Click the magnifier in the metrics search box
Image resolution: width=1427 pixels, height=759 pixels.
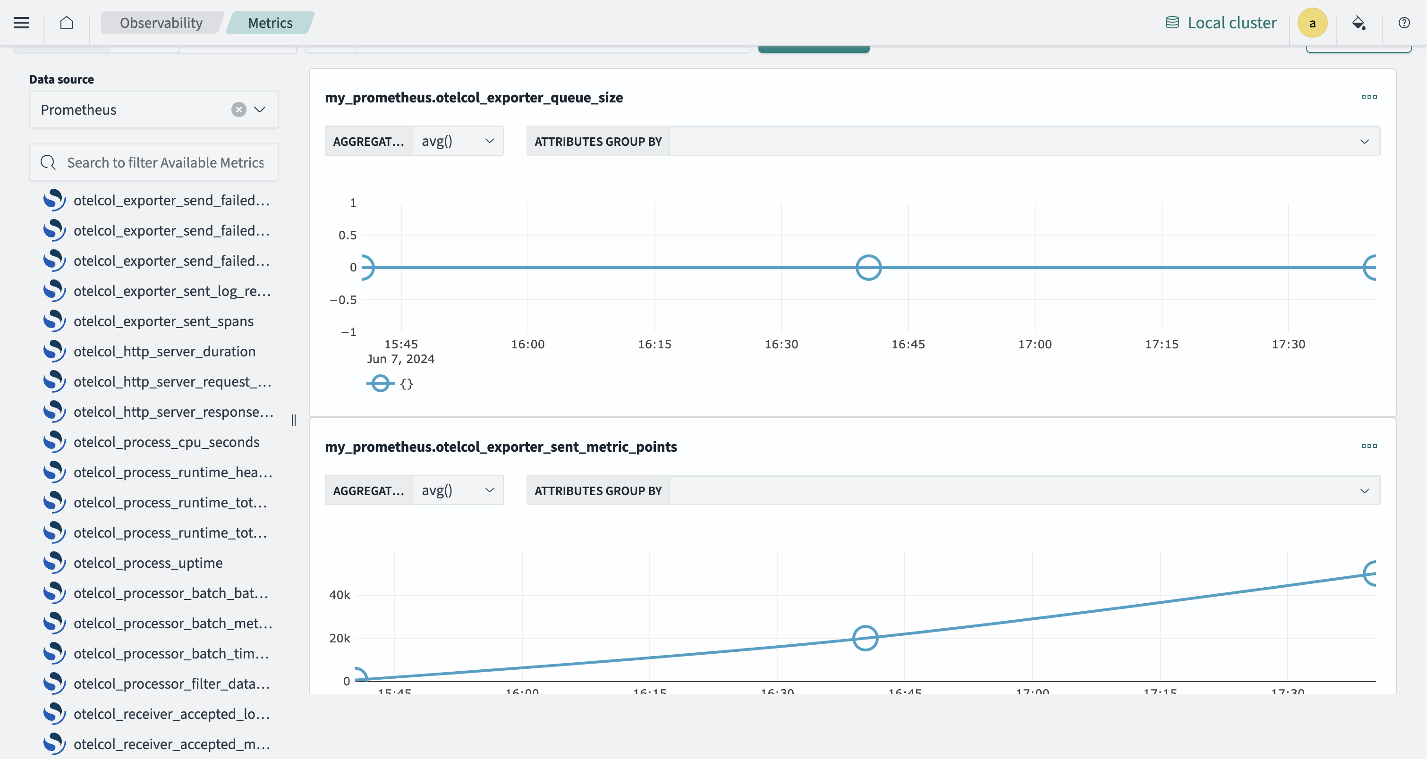coord(47,162)
